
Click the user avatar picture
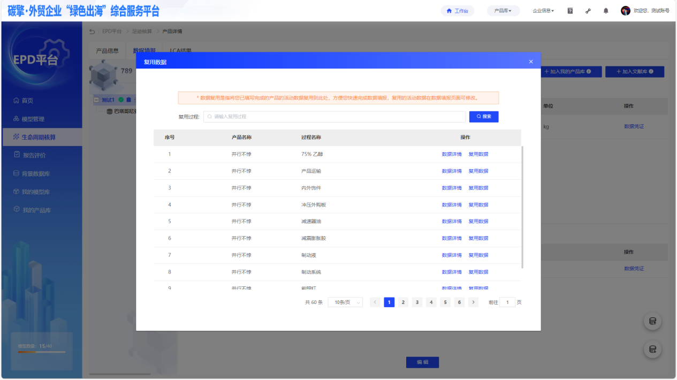click(625, 11)
